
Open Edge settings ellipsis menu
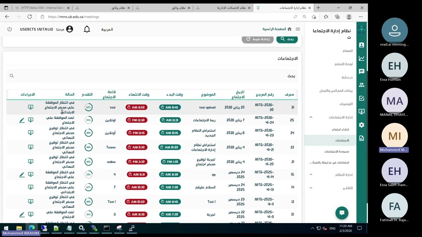click(361, 17)
